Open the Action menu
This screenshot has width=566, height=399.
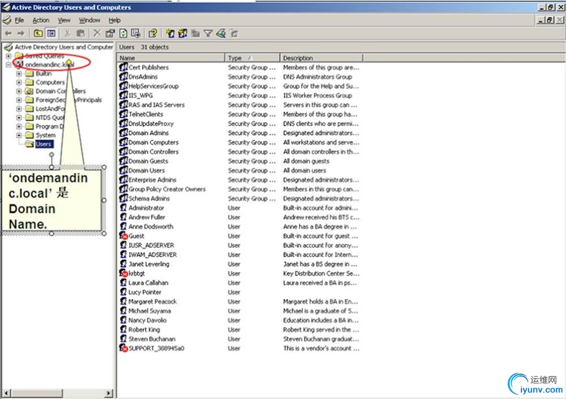coord(41,20)
